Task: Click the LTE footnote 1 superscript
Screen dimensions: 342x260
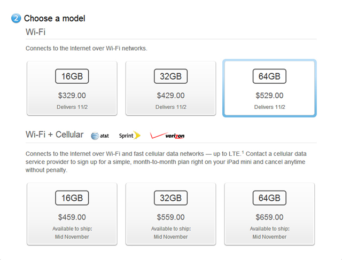Action: tap(243, 152)
